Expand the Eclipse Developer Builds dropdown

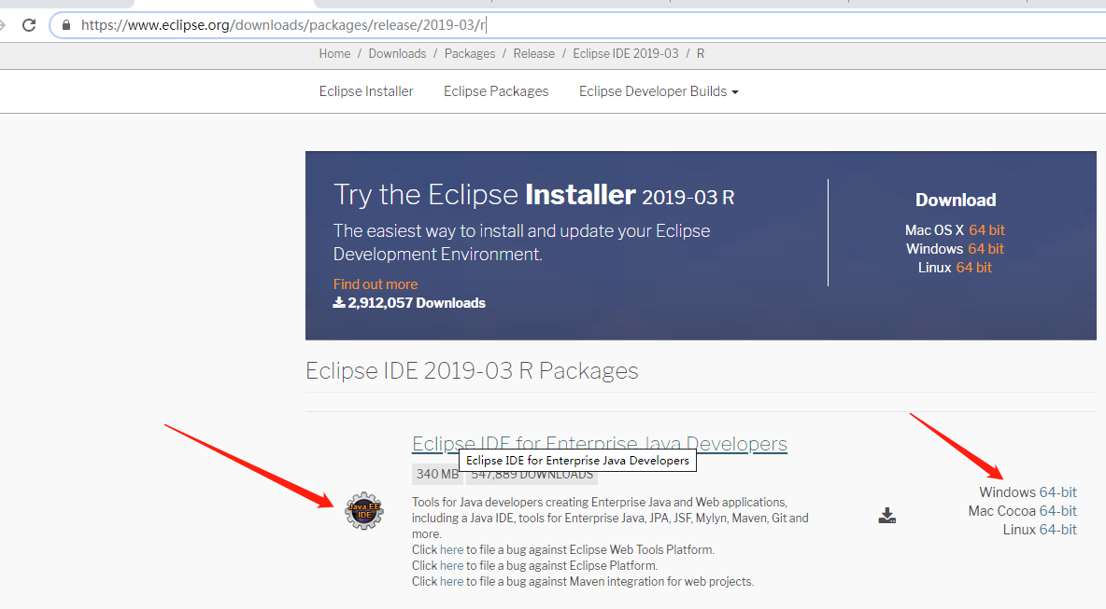pos(658,90)
